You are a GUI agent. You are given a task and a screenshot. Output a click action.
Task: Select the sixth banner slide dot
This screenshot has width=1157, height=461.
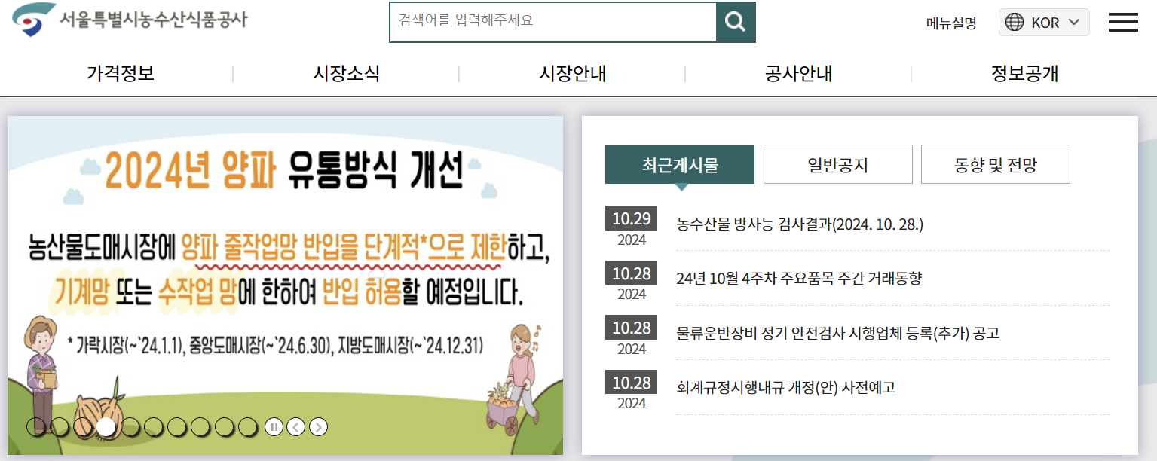(x=154, y=427)
